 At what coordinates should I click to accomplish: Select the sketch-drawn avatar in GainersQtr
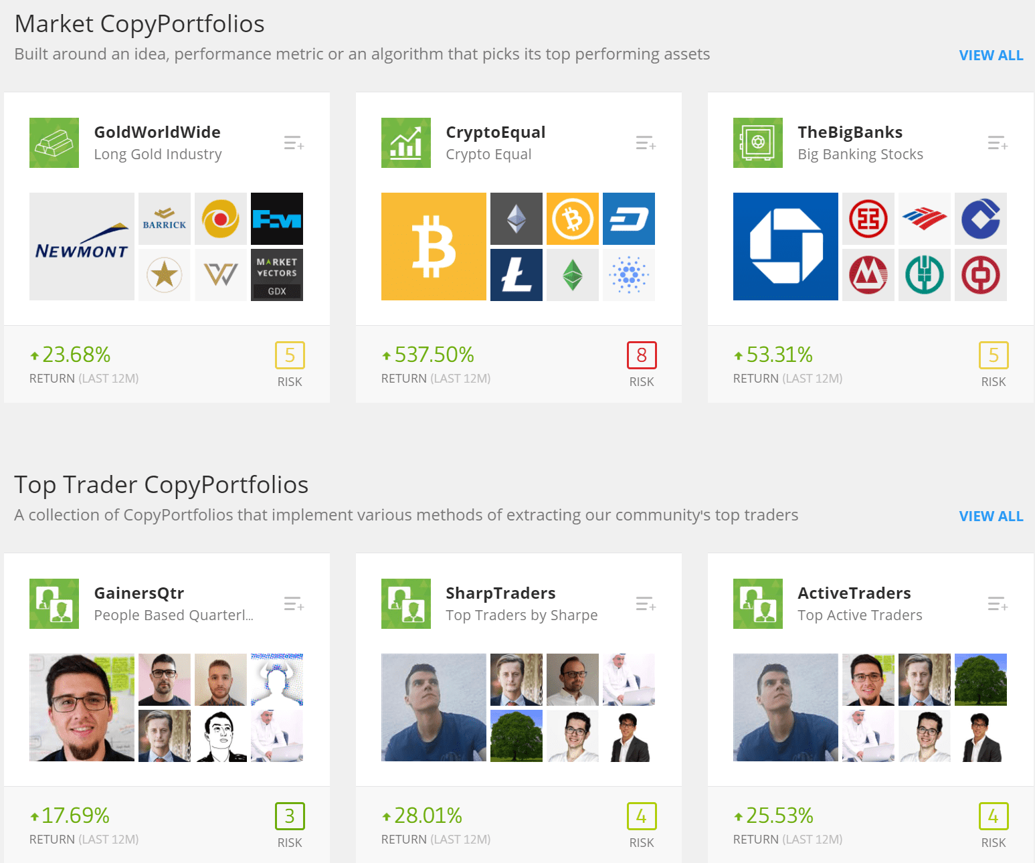point(221,736)
